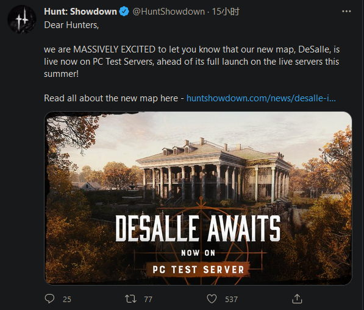Screen dimensions: 364x310
Task: Click the MASSIVELY EXCITED tweet paragraph
Action: point(191,62)
